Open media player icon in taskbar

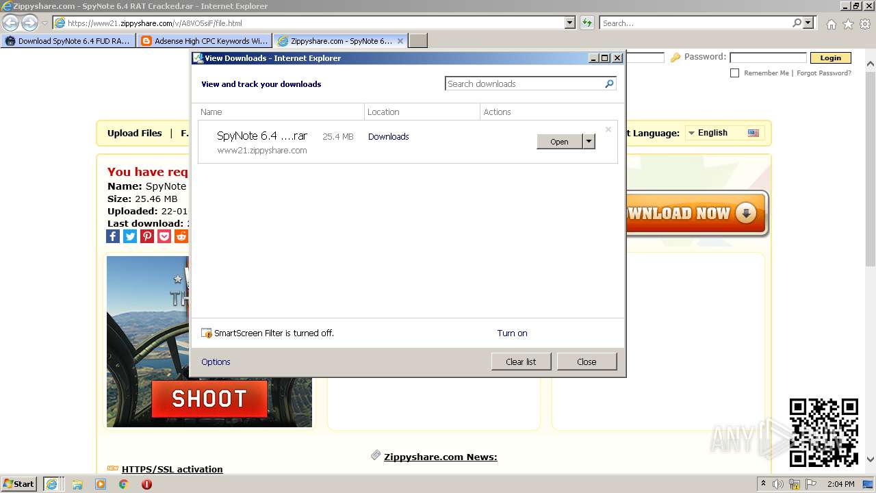(101, 483)
